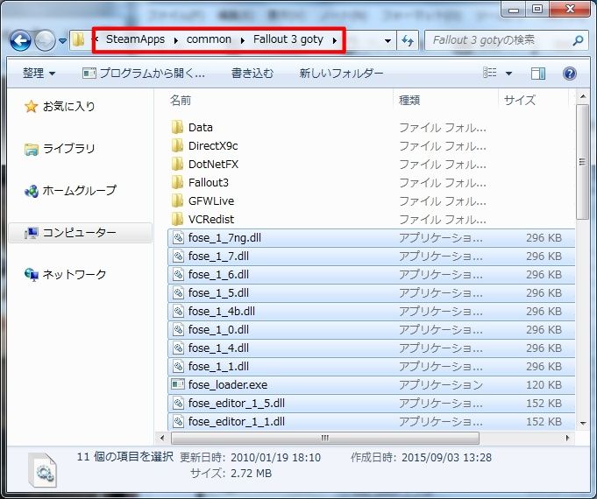Click the GFWLive folder icon
Viewport: 597px width, 499px height.
point(177,200)
